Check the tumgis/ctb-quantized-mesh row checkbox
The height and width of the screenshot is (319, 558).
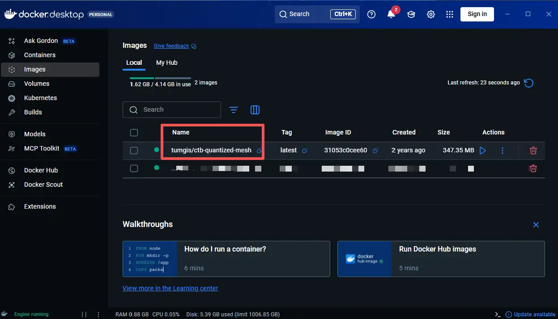[134, 151]
